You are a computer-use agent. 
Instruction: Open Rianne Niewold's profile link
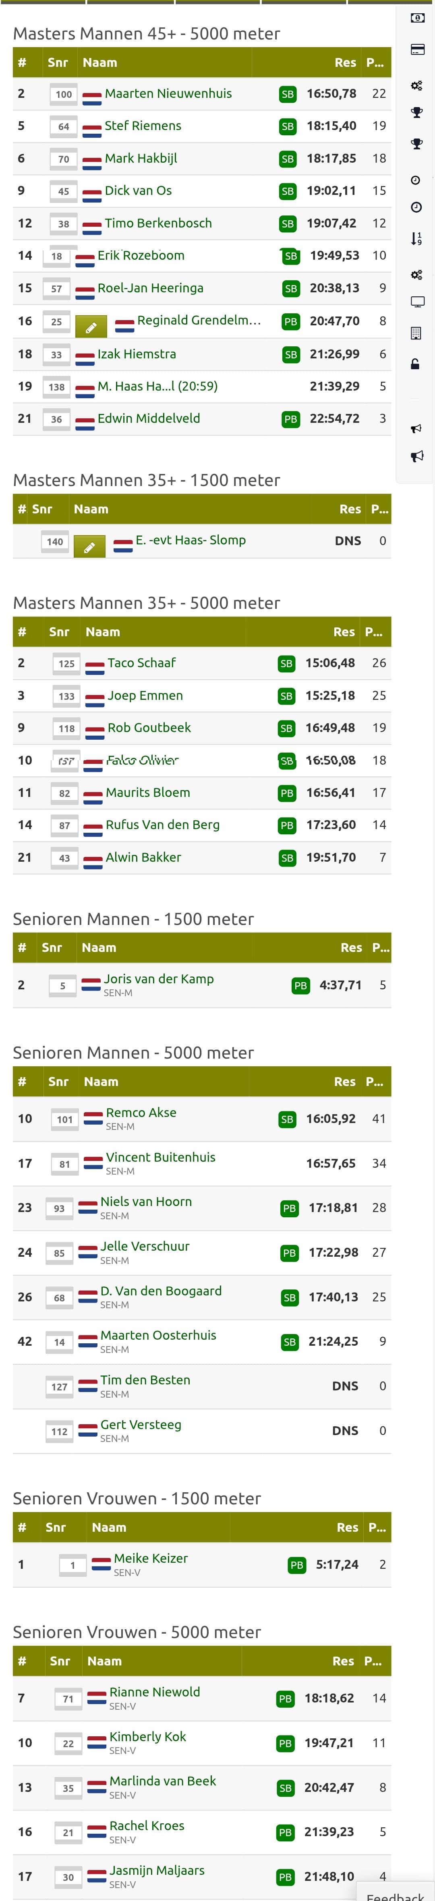[x=154, y=1692]
